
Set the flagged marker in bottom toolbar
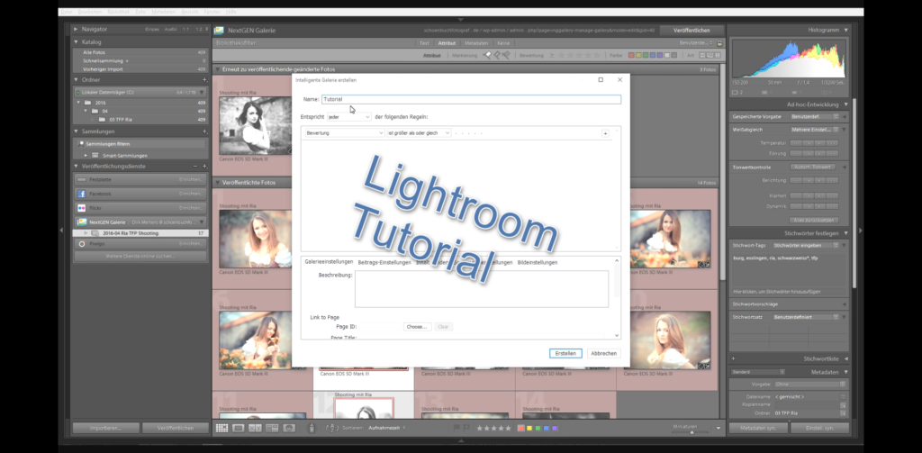(457, 429)
